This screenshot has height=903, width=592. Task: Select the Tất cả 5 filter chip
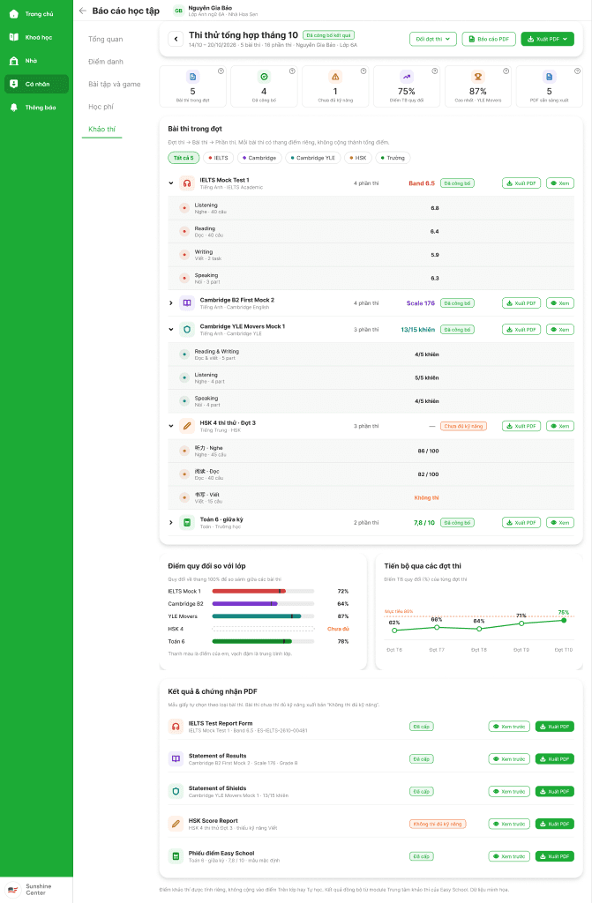pos(184,158)
